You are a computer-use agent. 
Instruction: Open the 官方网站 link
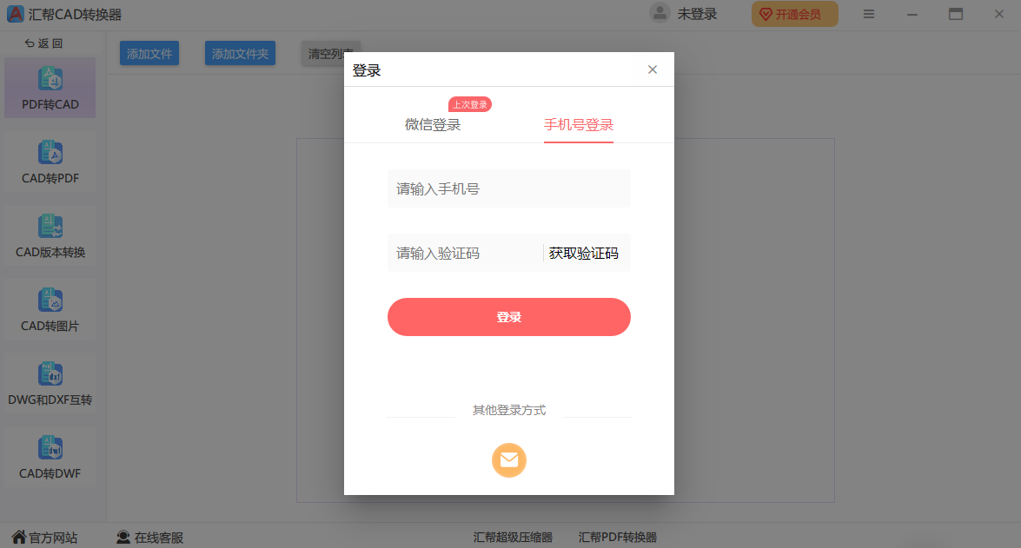pos(44,537)
